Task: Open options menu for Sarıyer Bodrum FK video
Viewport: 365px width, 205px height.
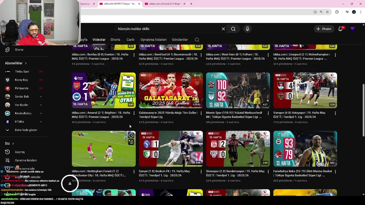Action: click(201, 171)
